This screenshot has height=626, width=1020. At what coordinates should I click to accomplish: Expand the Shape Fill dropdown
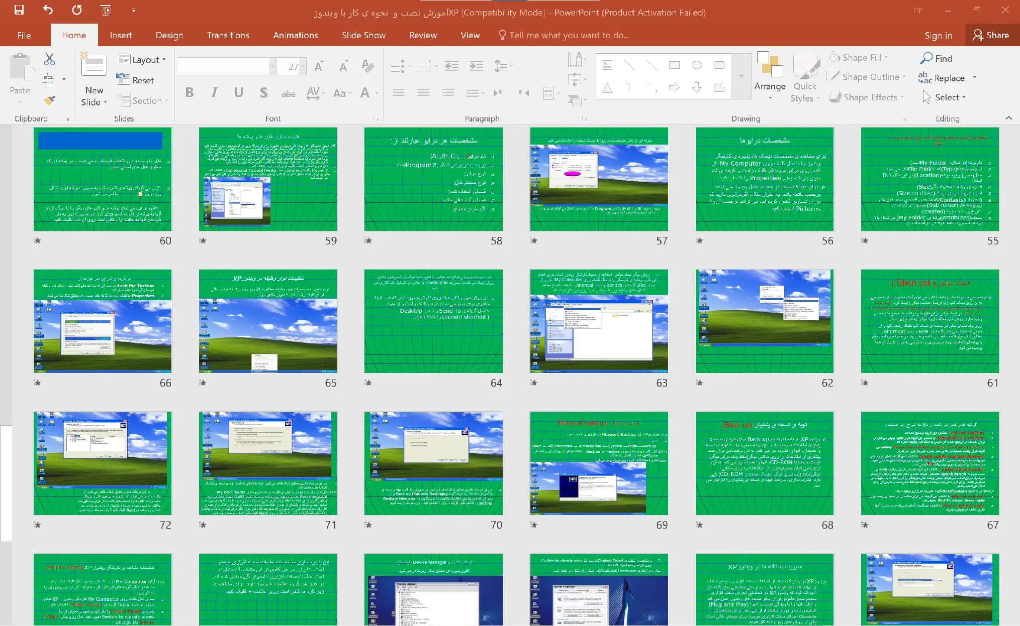coord(859,58)
